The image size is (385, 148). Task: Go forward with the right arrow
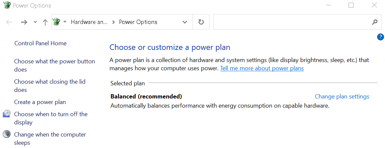click(24, 22)
